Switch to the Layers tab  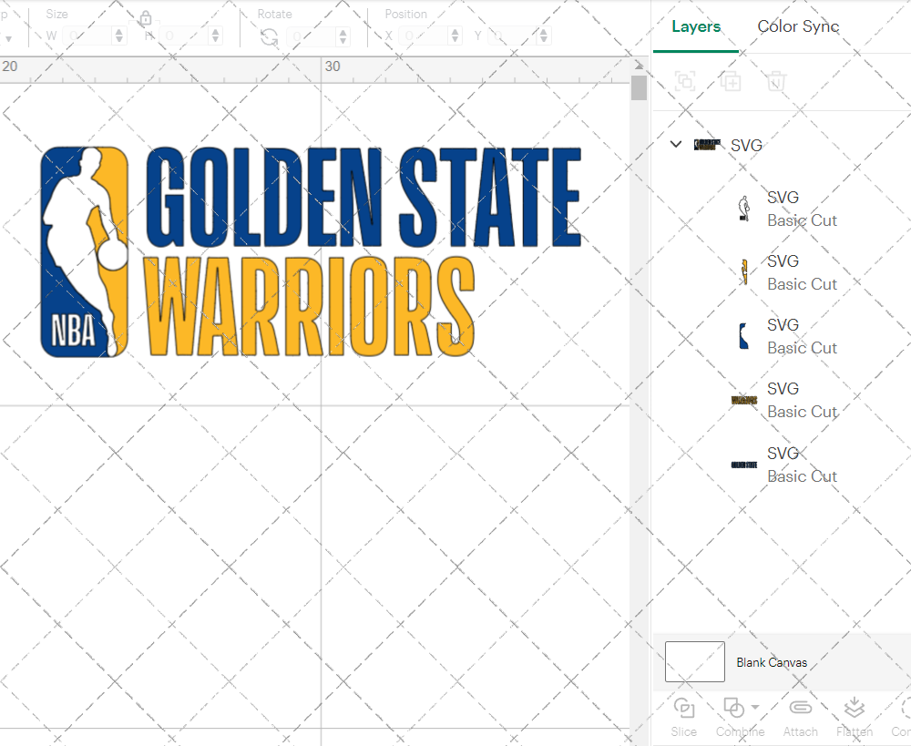(x=695, y=26)
